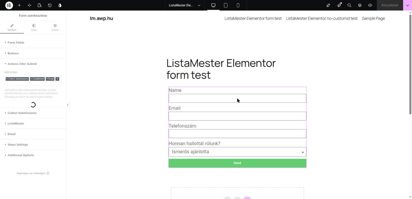412x199 pixels.
Task: Switch to tablet view mode
Action: [225, 5]
